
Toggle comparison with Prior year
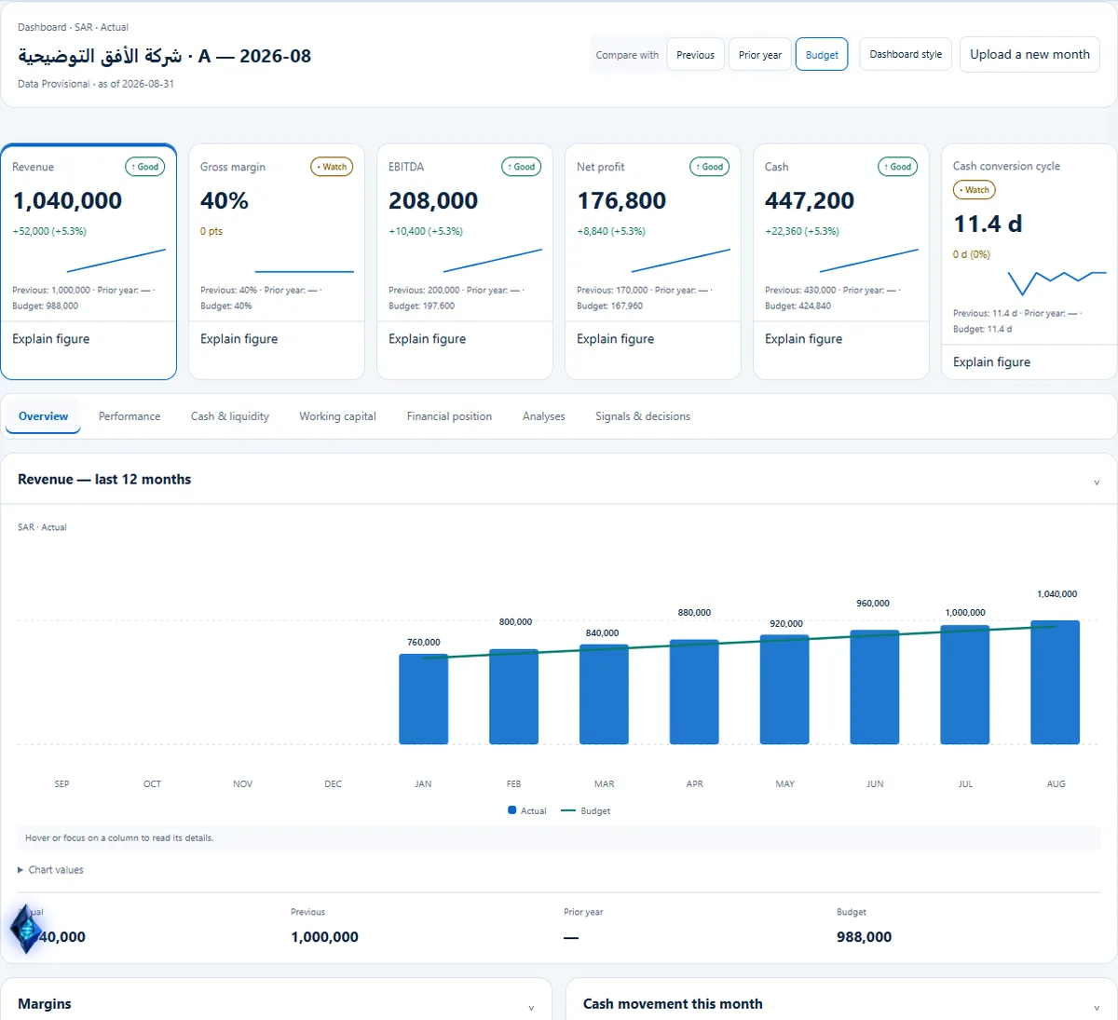(760, 55)
